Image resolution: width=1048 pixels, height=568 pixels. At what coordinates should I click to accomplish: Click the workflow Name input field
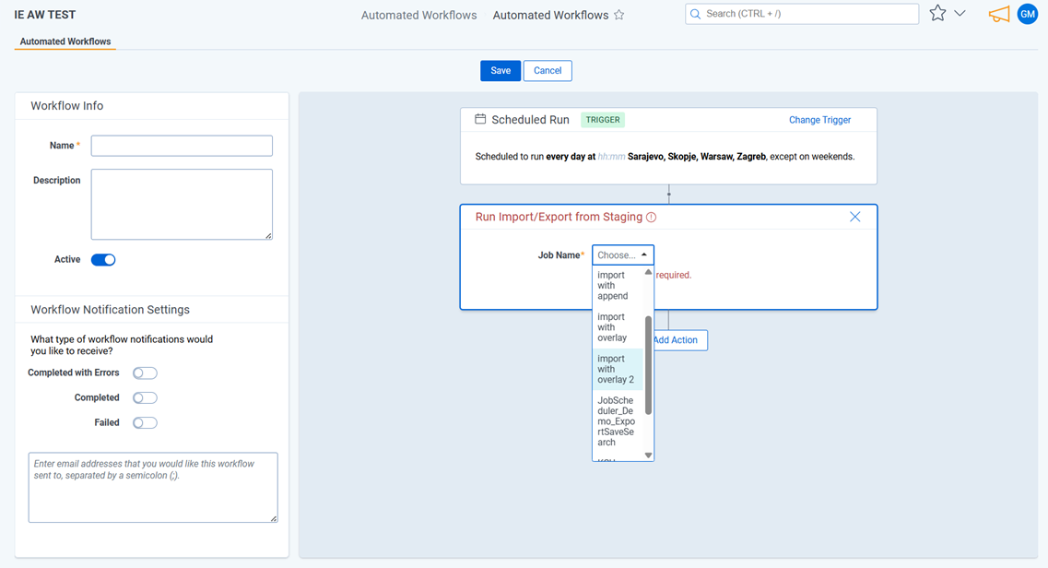point(182,146)
